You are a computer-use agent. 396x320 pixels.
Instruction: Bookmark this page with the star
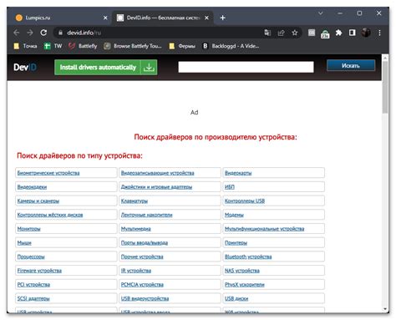click(295, 33)
